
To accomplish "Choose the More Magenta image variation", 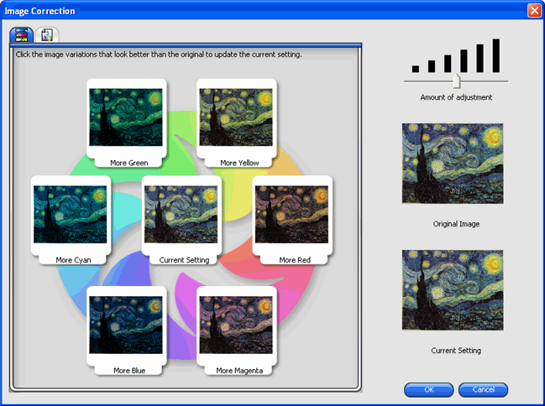I will click(236, 331).
